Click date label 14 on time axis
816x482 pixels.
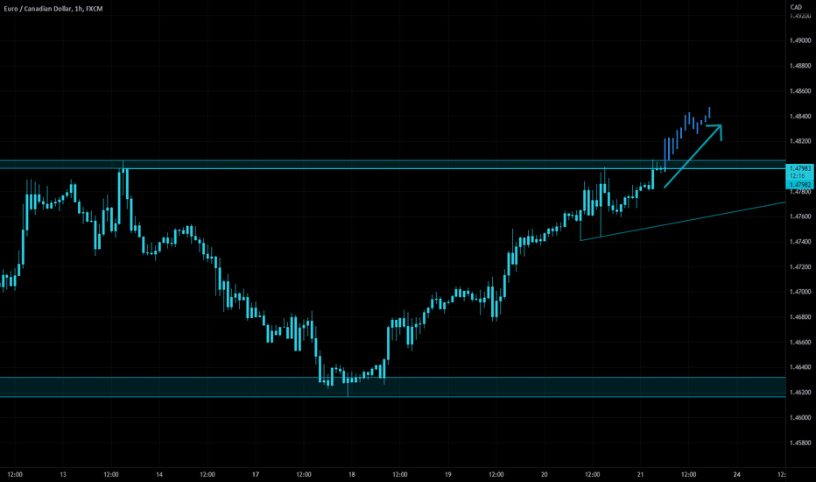[159, 475]
